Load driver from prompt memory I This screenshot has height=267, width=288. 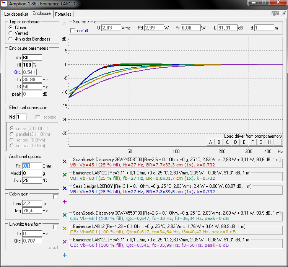click(x=278, y=142)
